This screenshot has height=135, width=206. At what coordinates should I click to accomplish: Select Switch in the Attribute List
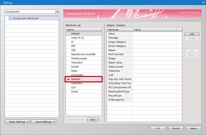pos(84,67)
